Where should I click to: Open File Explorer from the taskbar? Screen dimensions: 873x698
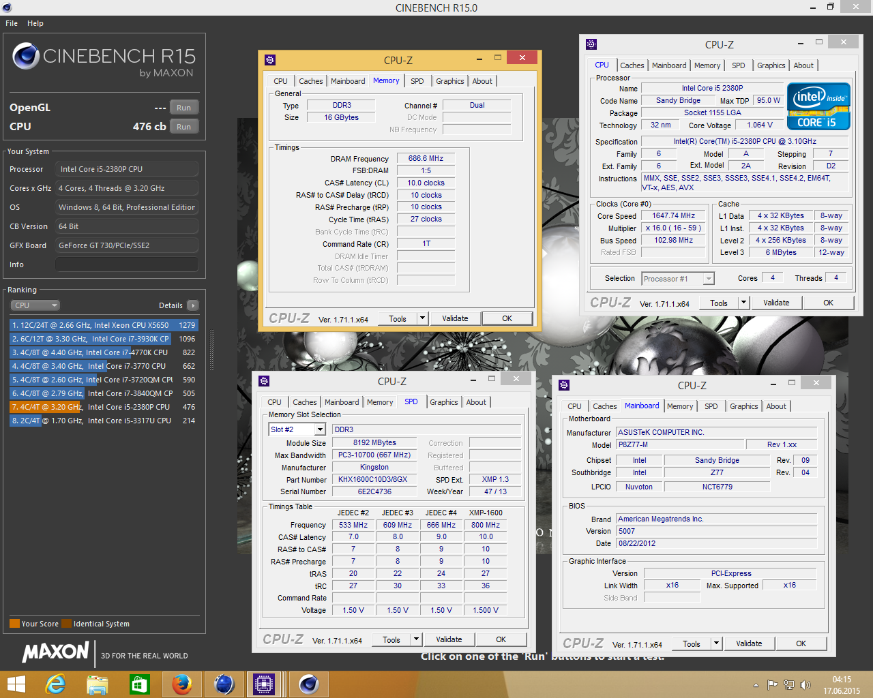98,684
